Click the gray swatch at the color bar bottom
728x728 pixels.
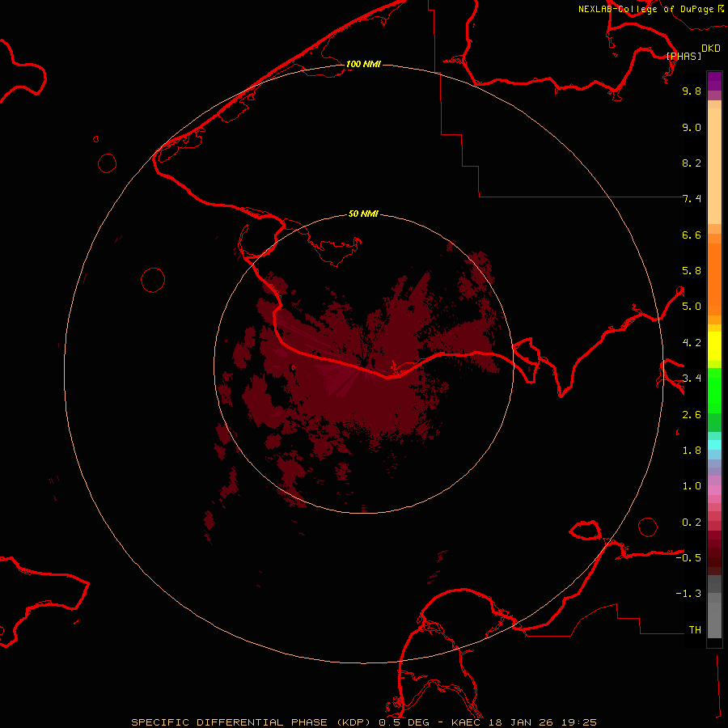(x=714, y=620)
